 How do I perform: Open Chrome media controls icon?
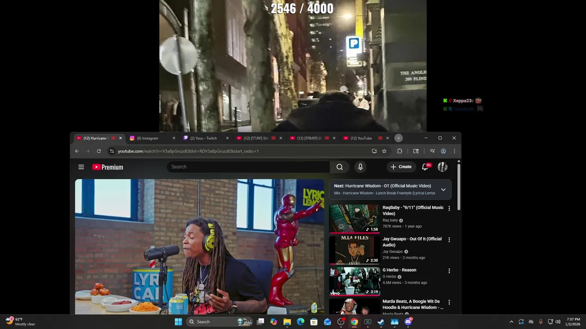(x=432, y=151)
